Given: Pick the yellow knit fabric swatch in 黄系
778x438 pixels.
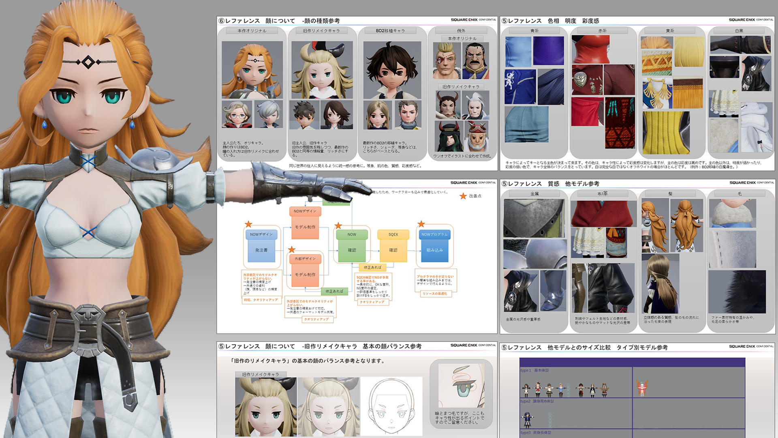Looking at the screenshot, I should point(666,133).
